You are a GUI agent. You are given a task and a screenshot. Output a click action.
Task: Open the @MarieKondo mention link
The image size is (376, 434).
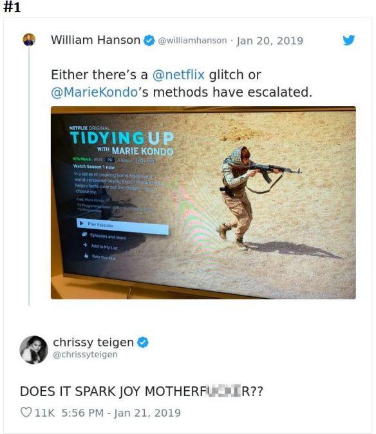tap(95, 92)
